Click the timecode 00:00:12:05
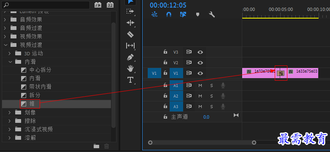The width and height of the screenshot is (330, 152). point(168,5)
